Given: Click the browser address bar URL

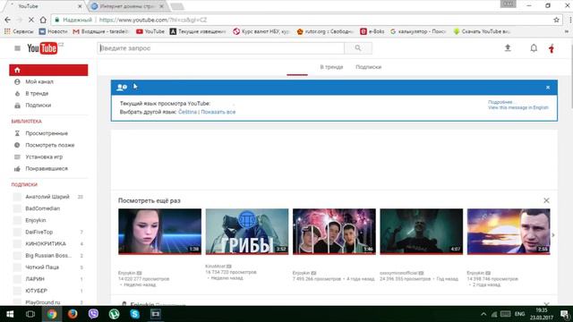Looking at the screenshot, I should tap(153, 20).
